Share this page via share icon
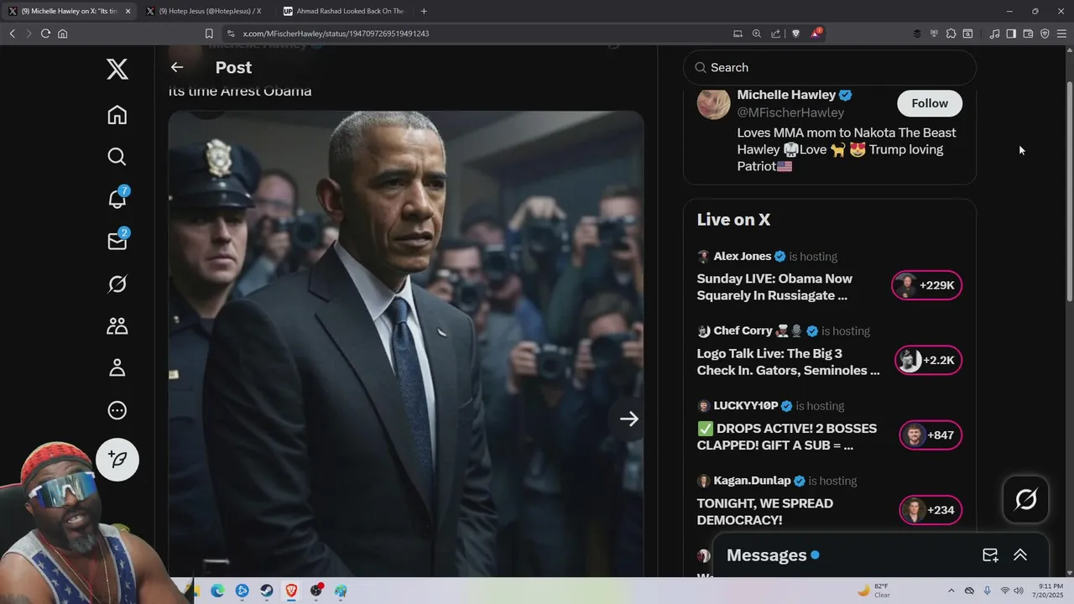Image resolution: width=1074 pixels, height=604 pixels. point(776,34)
